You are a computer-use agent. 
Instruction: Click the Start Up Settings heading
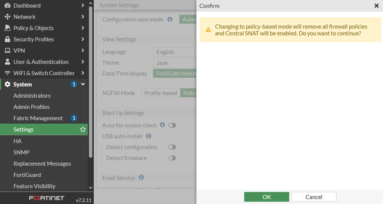tap(123, 113)
